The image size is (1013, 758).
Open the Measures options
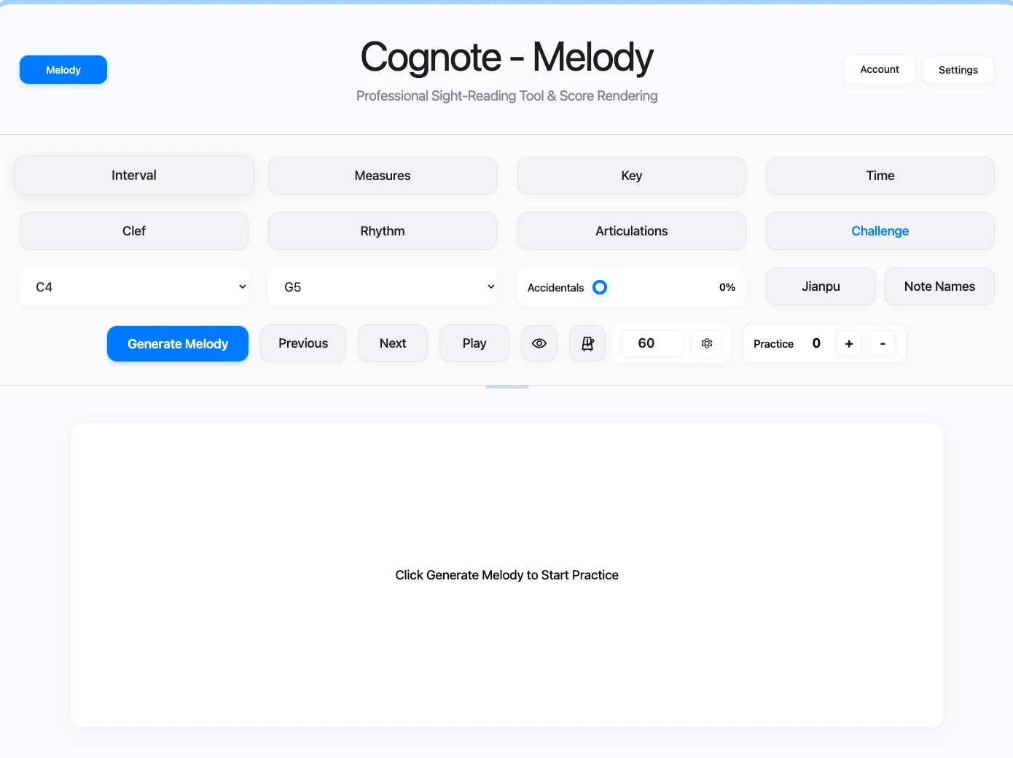click(383, 176)
